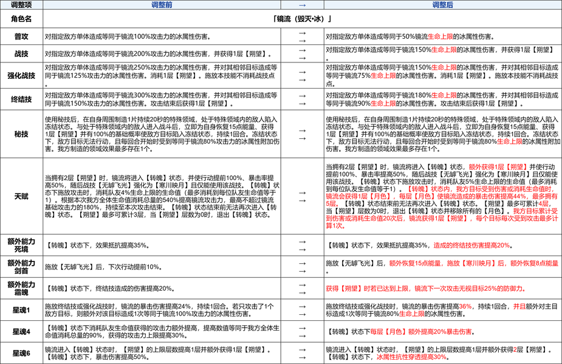Select the 星魂6 row label
Screen dimensions: 562x364
point(22,353)
